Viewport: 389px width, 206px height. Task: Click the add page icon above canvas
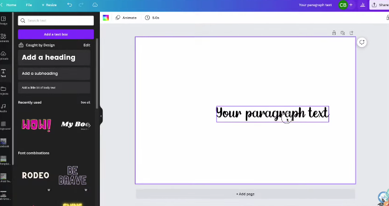(351, 33)
